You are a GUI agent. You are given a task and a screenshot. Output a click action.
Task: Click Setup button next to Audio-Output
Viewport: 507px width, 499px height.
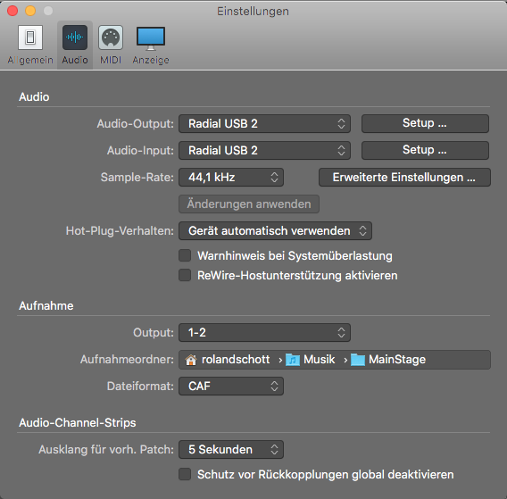425,123
